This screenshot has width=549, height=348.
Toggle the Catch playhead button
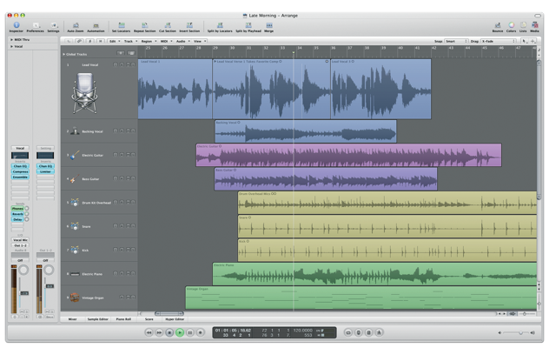tap(90, 41)
